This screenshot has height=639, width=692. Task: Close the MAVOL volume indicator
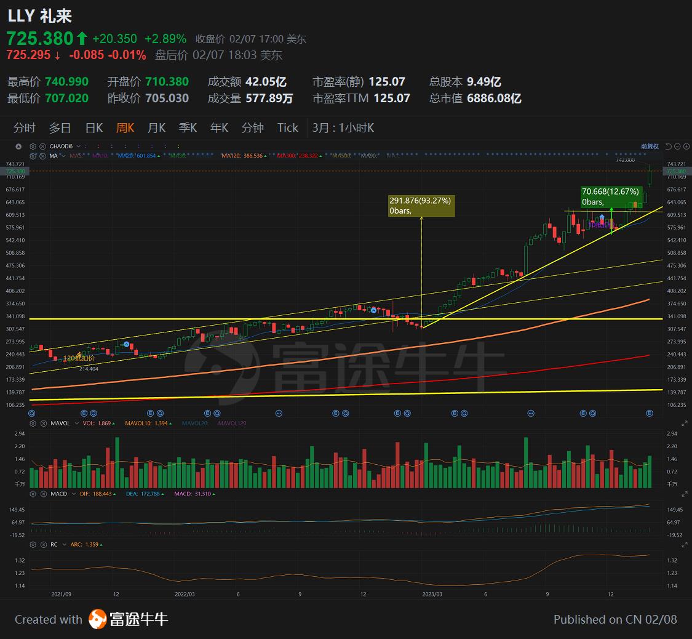(43, 423)
